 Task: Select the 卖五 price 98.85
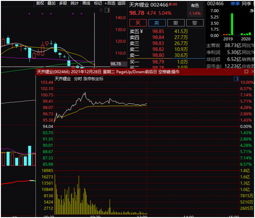158,31
